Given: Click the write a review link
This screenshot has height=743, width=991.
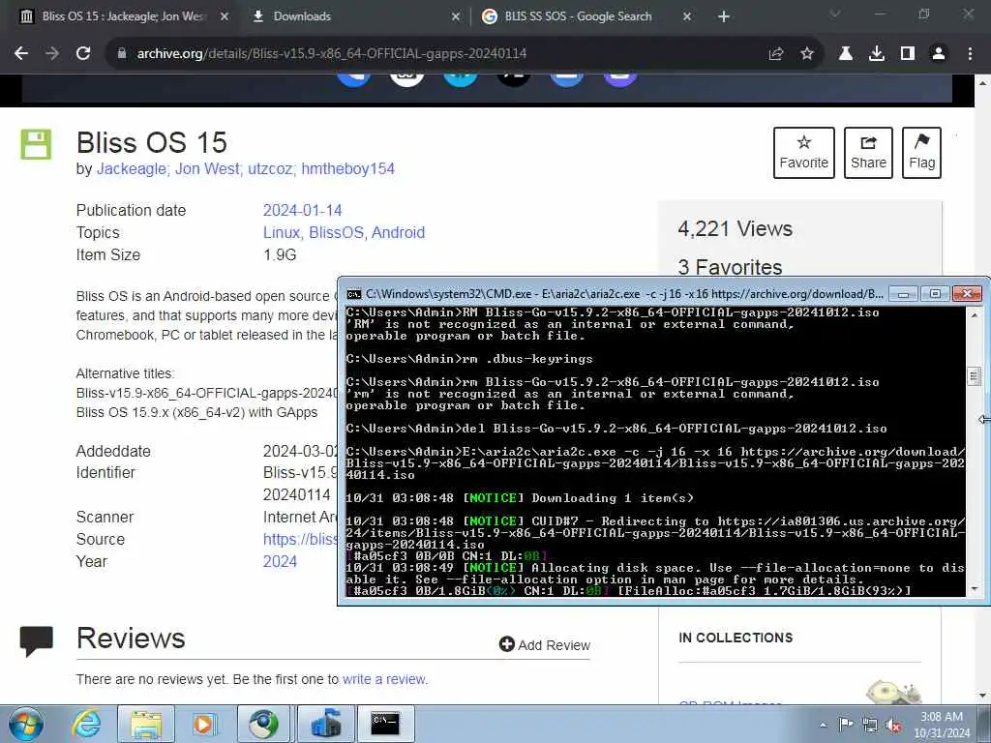Looking at the screenshot, I should point(385,679).
